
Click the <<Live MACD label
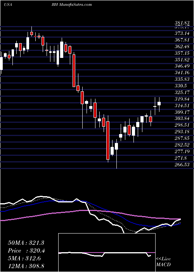163,262
